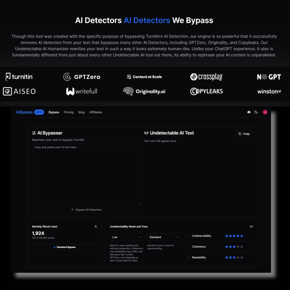
Task: Click the Content at Scale logo
Action: click(x=144, y=77)
